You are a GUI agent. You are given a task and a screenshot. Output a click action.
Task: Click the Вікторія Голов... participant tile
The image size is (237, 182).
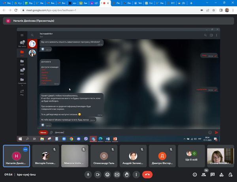[x=46, y=156]
